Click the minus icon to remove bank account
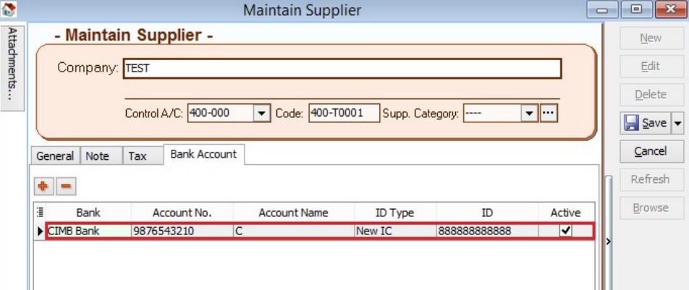 click(x=65, y=186)
